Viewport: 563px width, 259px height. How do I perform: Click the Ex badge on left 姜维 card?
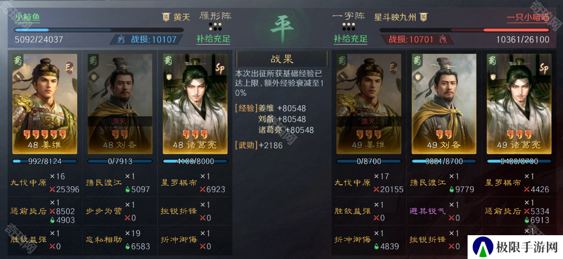click(x=69, y=68)
